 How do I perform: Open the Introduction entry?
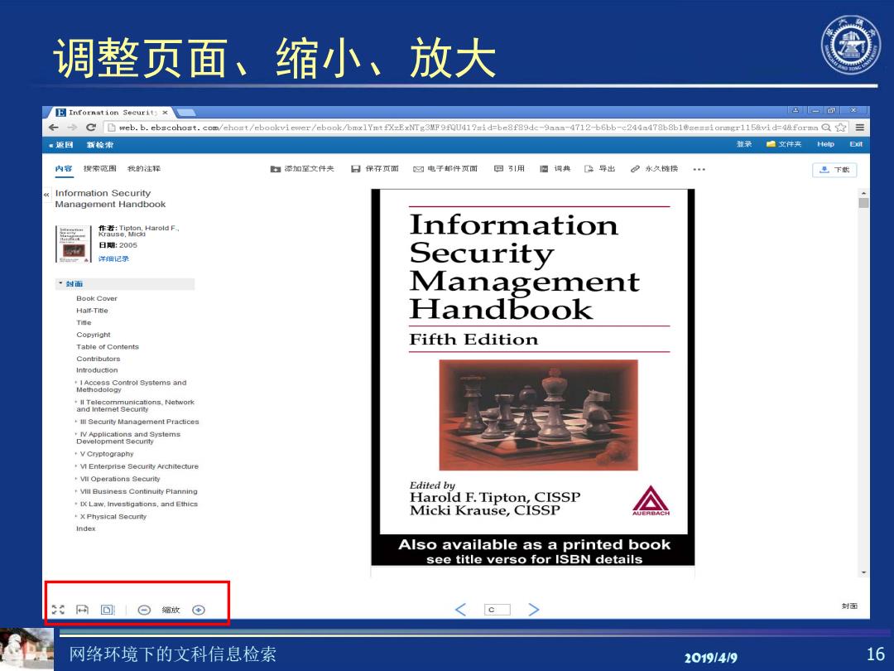97,369
